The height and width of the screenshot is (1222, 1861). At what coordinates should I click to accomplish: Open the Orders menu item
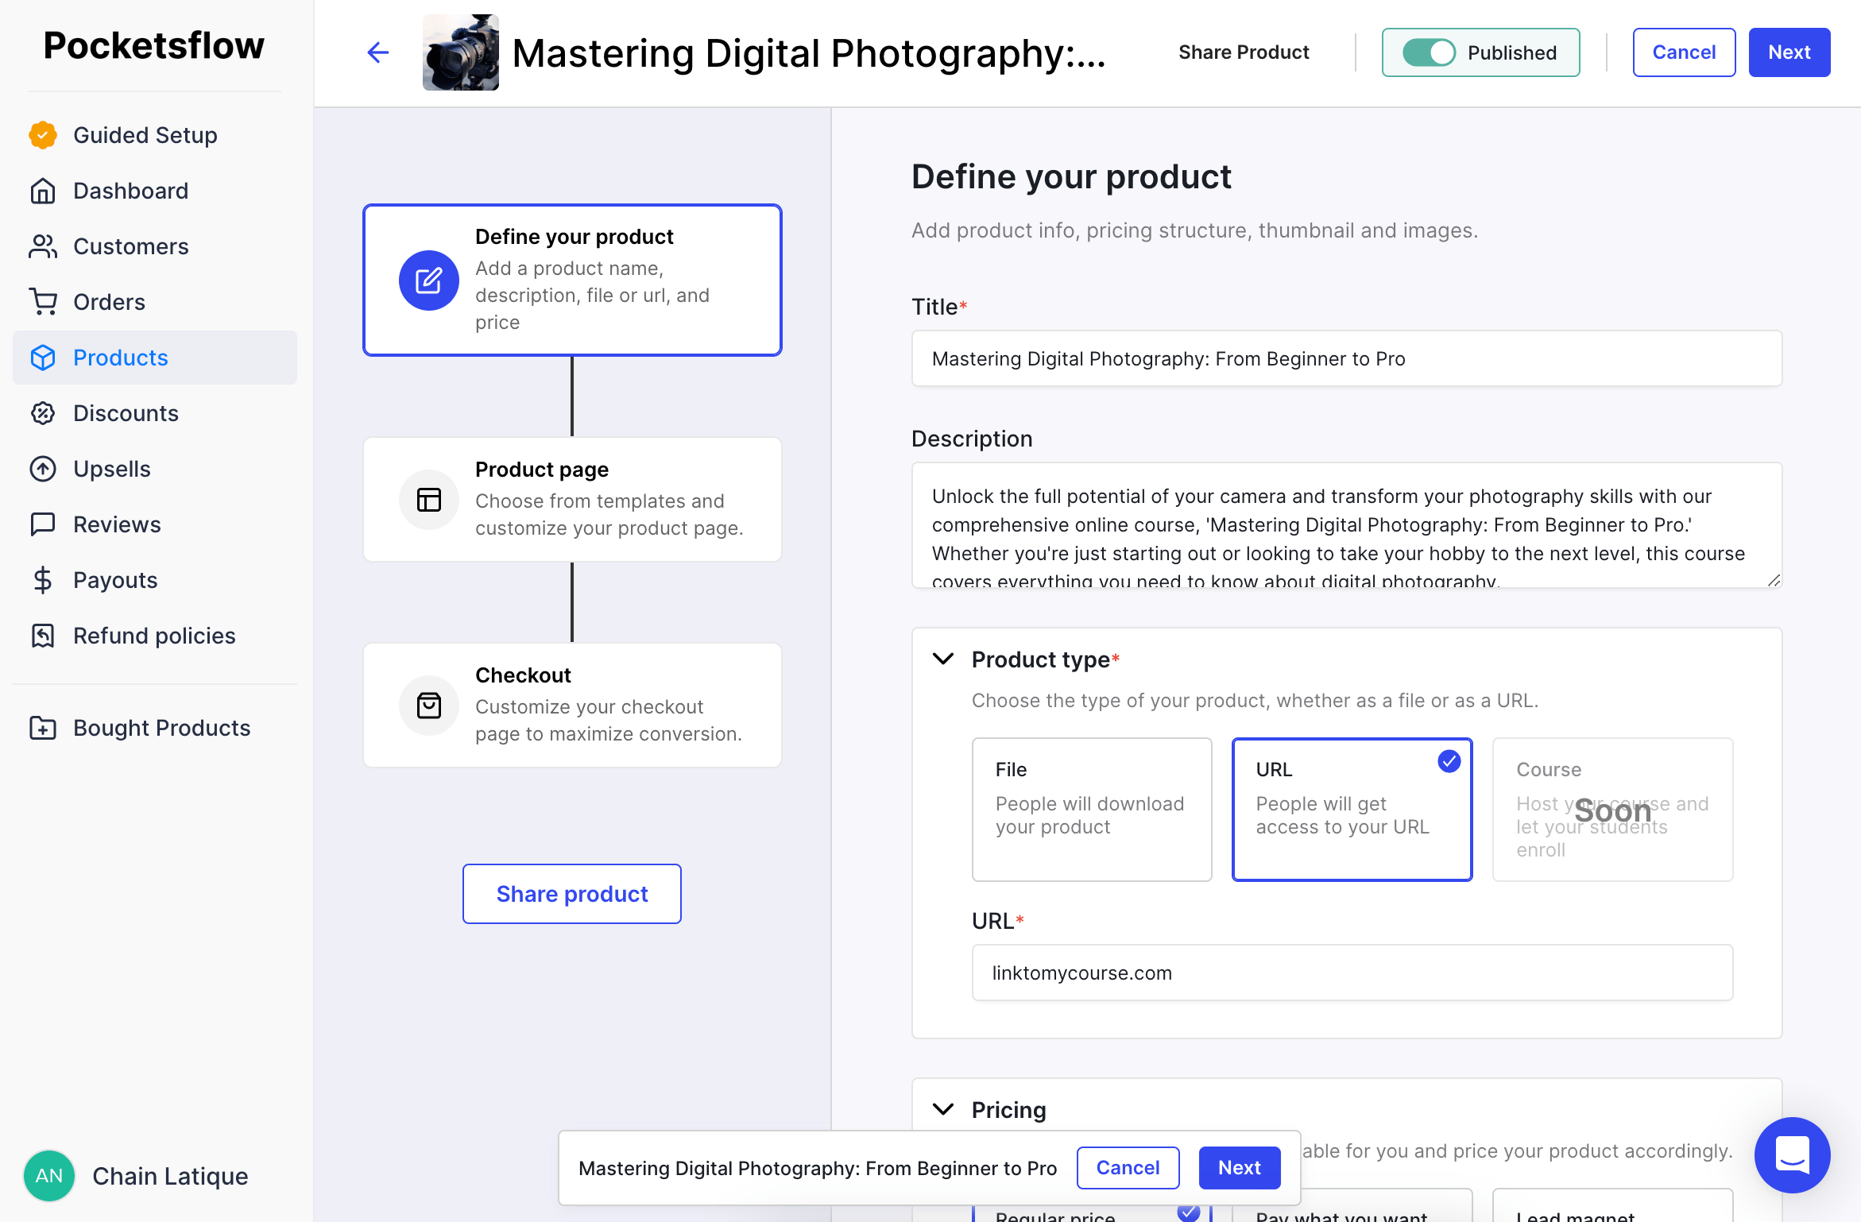pyautogui.click(x=155, y=302)
